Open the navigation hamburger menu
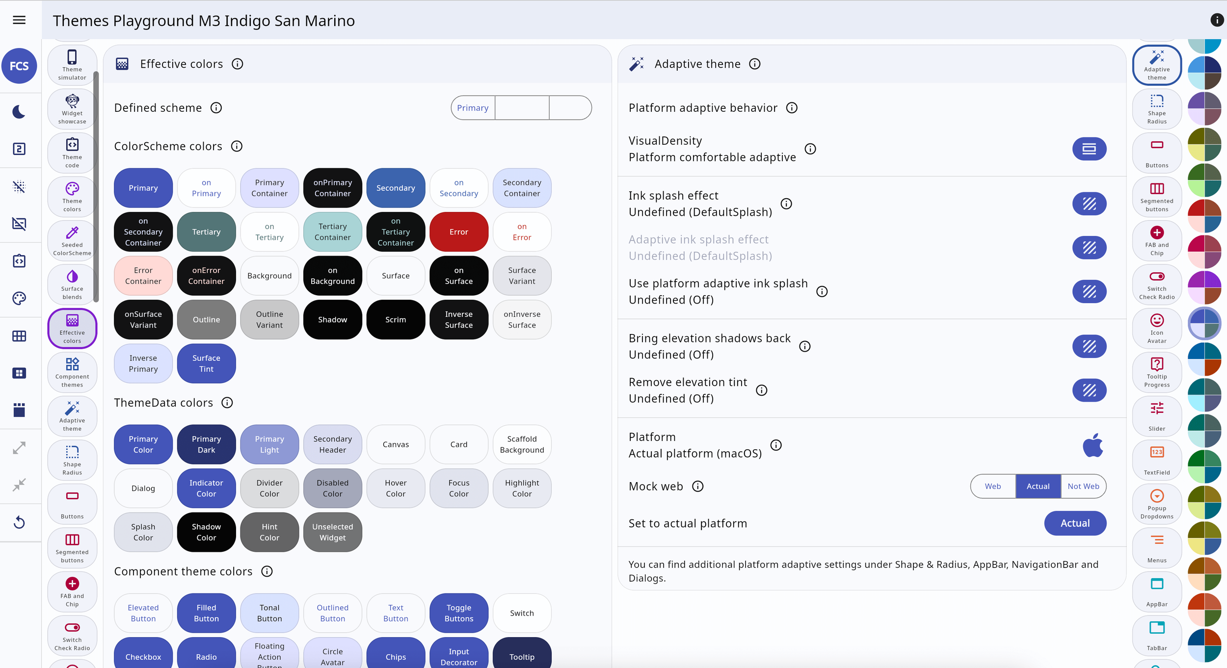 click(x=19, y=20)
